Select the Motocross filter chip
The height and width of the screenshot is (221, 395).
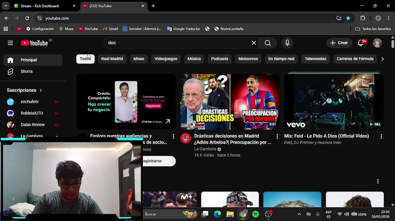pos(248,59)
